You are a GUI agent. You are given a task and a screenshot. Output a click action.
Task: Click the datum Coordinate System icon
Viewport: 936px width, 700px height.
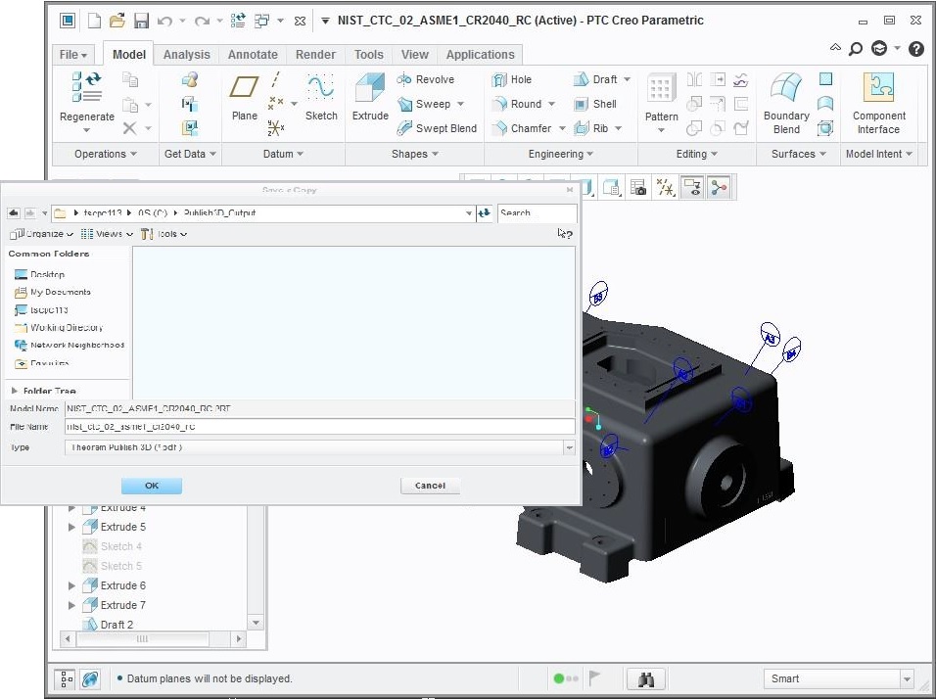pos(275,127)
